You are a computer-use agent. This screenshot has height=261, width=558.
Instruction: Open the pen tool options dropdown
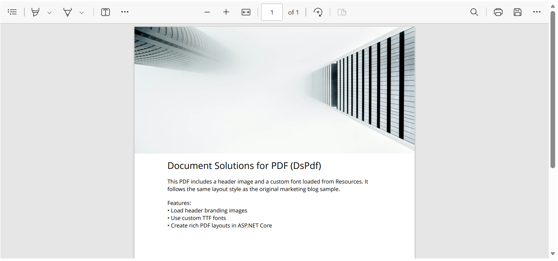click(x=81, y=12)
